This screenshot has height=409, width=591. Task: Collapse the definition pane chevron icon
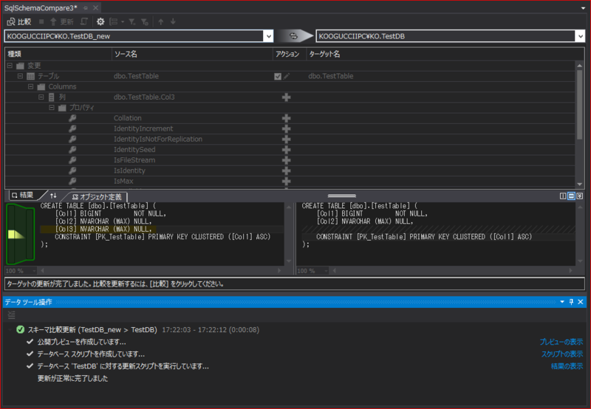tap(580, 196)
